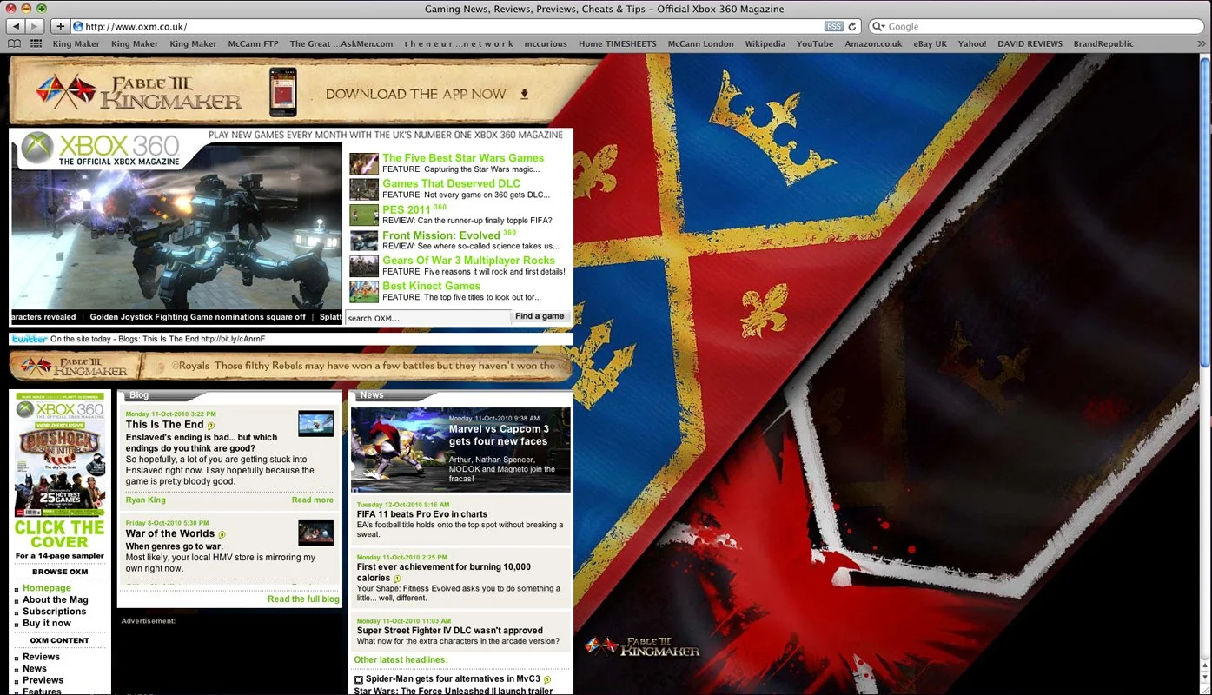Add bookmark with the plus button
This screenshot has width=1212, height=695.
(x=60, y=26)
